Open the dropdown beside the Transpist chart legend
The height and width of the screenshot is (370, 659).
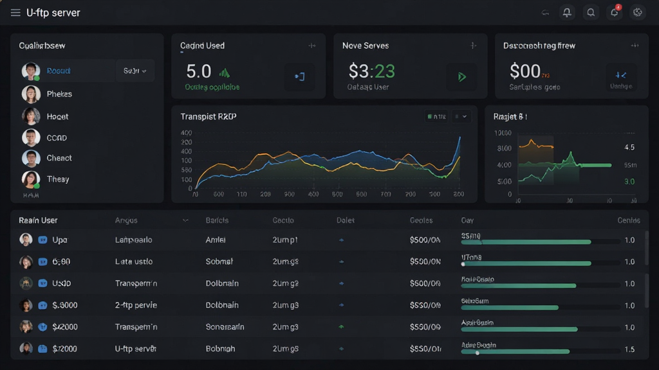[461, 117]
